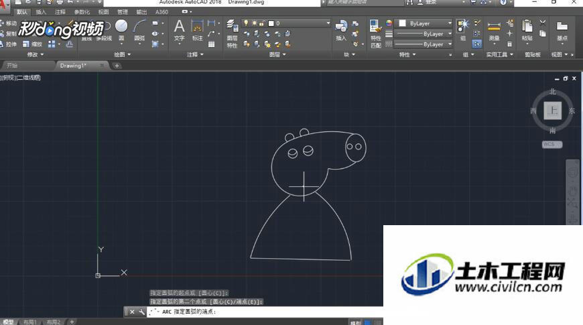Open the Parametric (参数化) ribbon tab

click(x=82, y=12)
